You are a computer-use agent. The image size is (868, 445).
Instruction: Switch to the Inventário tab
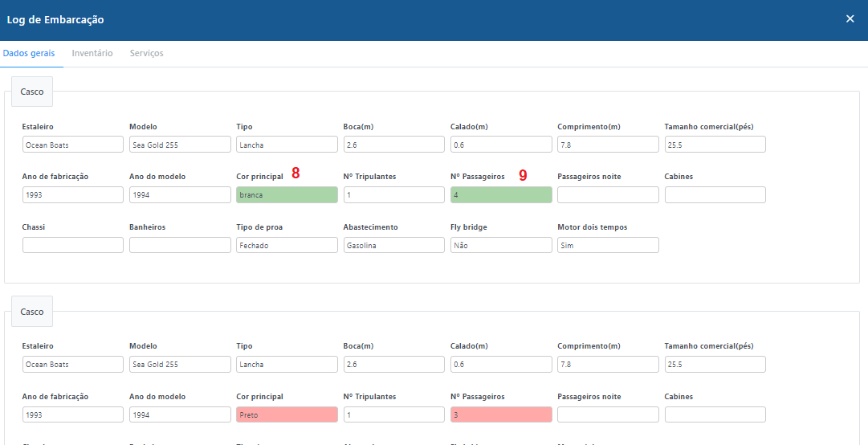coord(92,54)
